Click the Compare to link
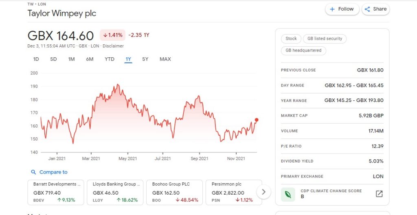 click(53, 172)
